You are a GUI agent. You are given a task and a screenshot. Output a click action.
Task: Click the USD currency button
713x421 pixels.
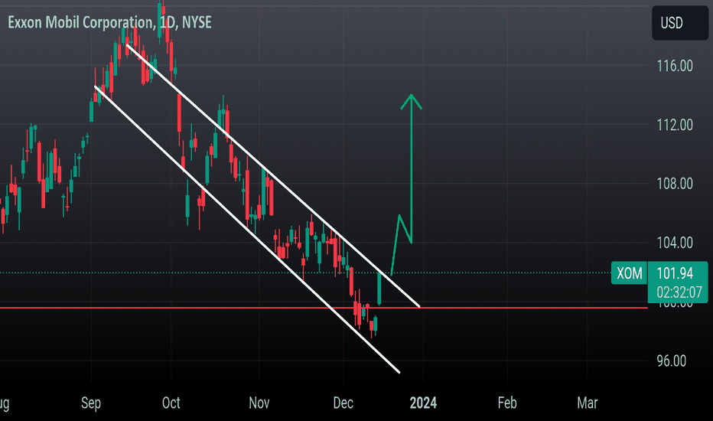[680, 23]
